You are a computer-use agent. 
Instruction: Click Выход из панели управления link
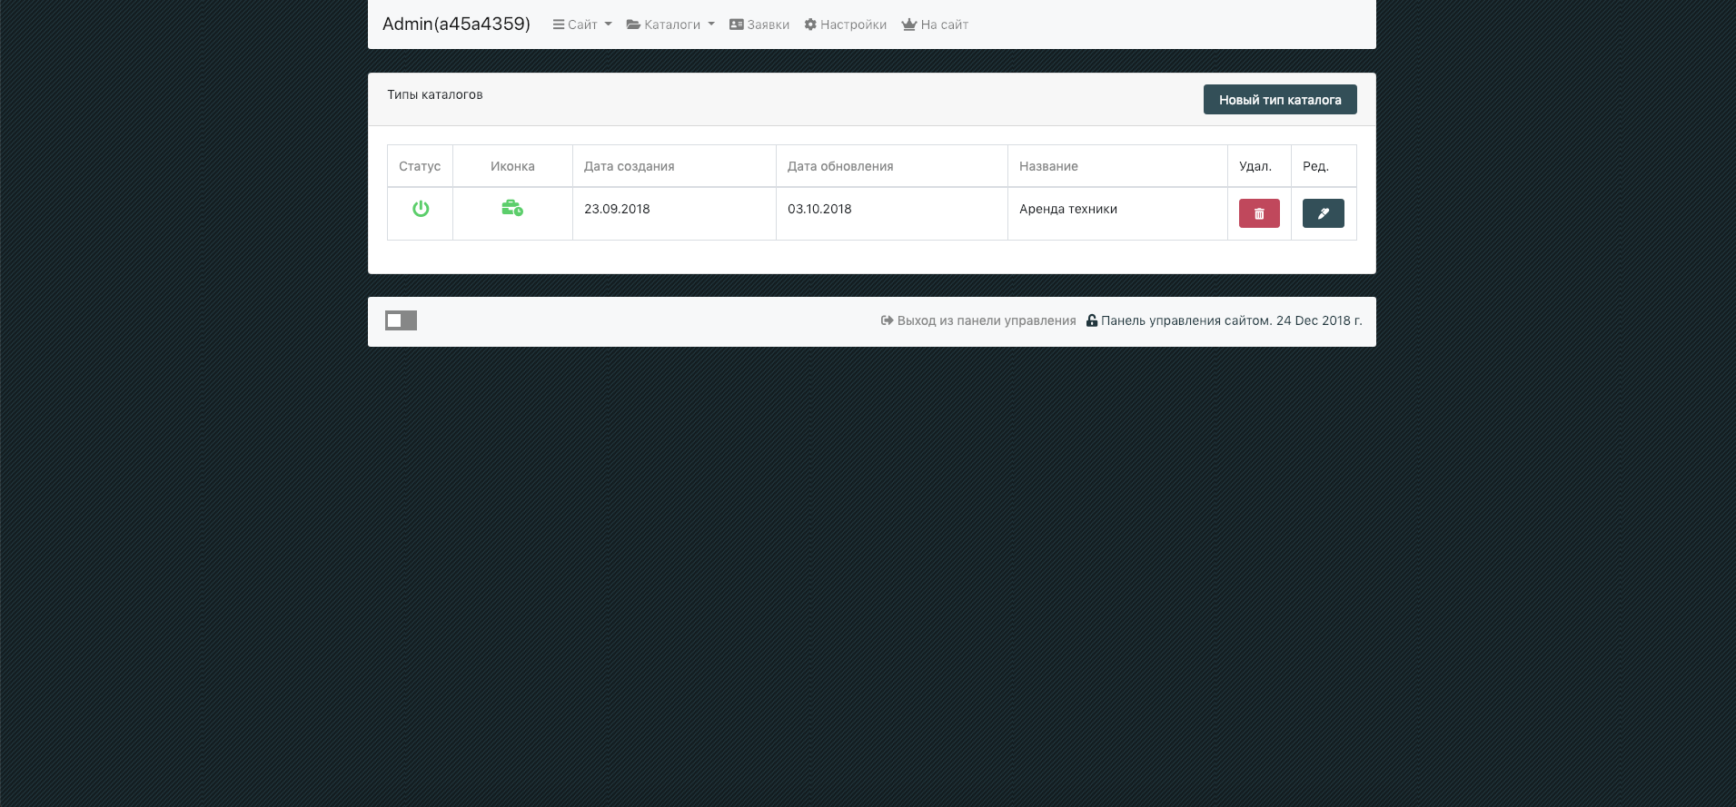tap(978, 320)
